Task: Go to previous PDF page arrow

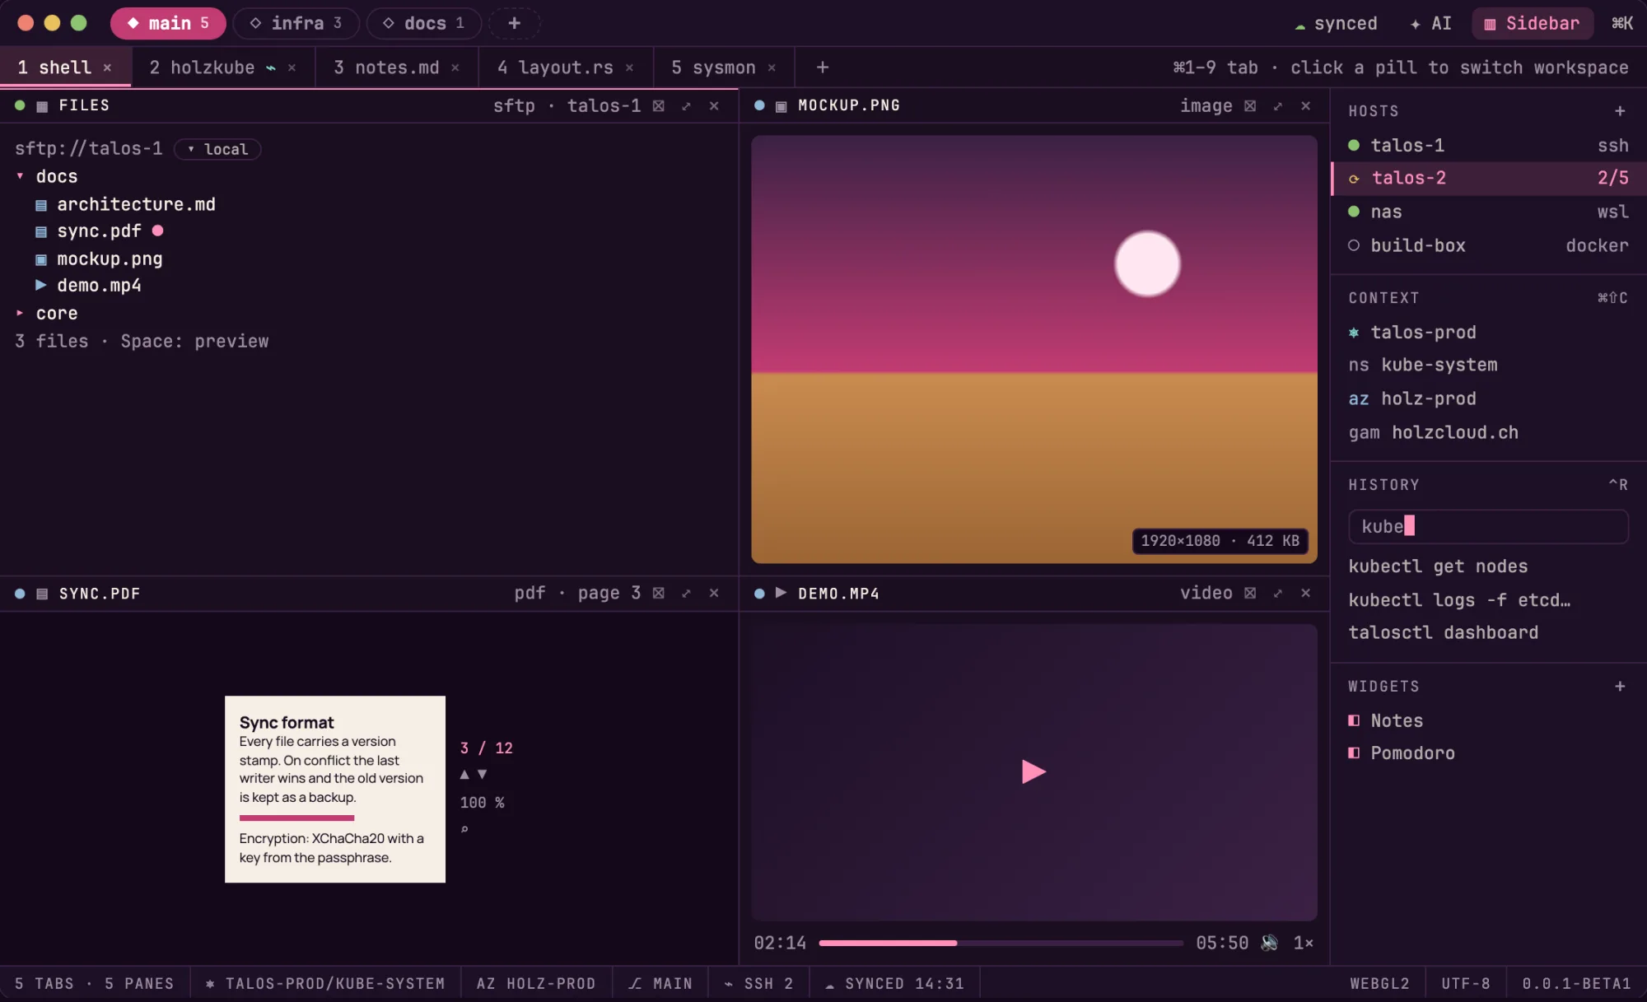Action: coord(464,774)
